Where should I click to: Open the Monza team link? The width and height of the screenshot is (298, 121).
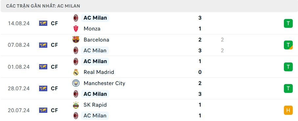tap(92, 29)
